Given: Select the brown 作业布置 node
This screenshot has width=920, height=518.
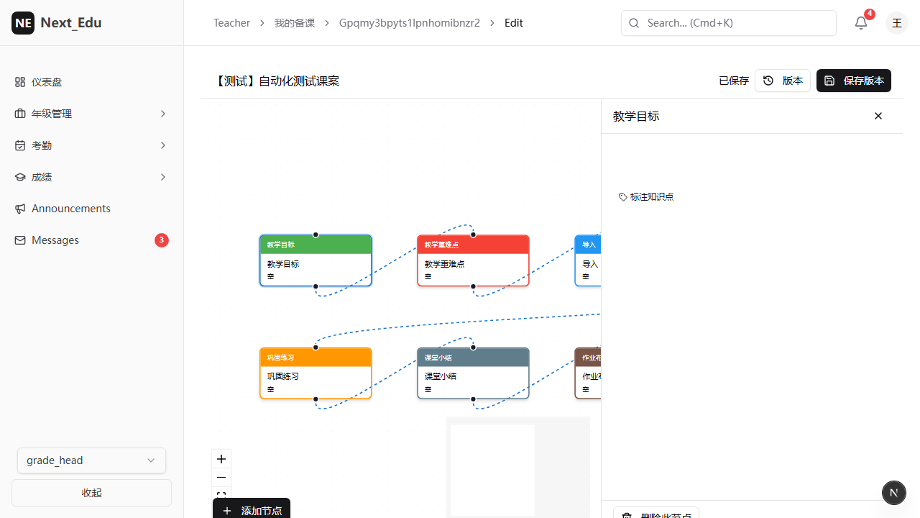Looking at the screenshot, I should point(588,373).
